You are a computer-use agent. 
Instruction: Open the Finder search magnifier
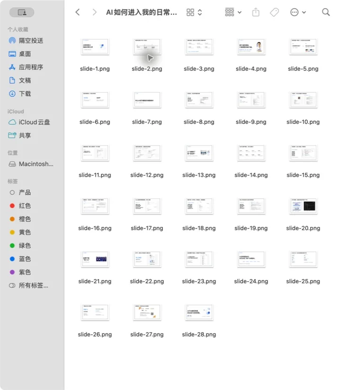326,12
